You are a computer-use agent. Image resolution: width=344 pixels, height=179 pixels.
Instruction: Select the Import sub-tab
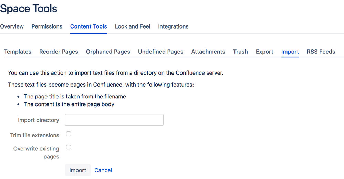pyautogui.click(x=290, y=52)
